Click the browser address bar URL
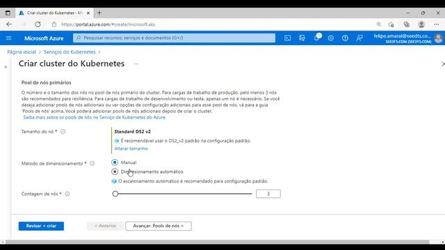The height and width of the screenshot is (250, 445). [x=108, y=24]
